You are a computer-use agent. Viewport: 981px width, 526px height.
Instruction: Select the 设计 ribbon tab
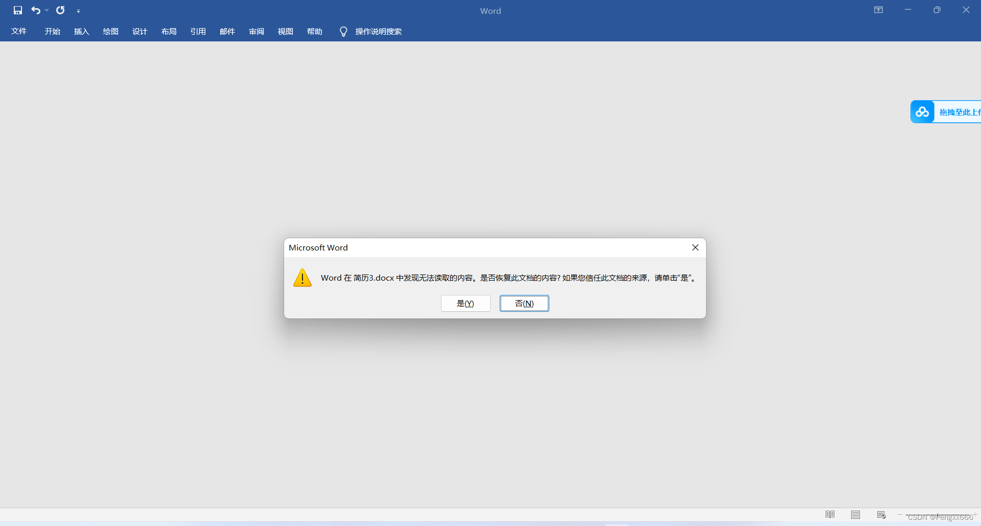click(140, 31)
